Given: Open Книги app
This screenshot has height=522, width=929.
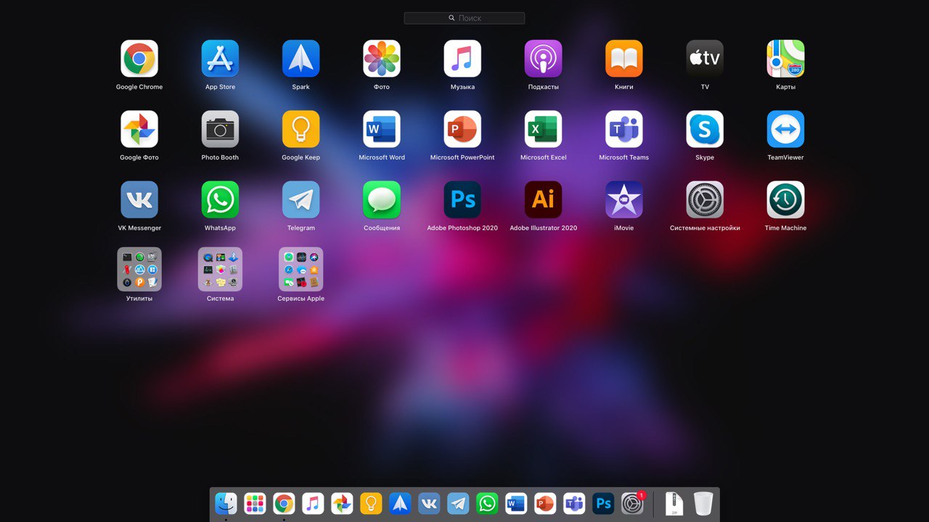Looking at the screenshot, I should tap(624, 59).
